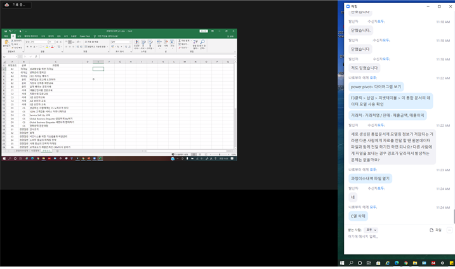Open the 모두 recipient dropdown in chat
This screenshot has width=455, height=269.
click(x=371, y=230)
